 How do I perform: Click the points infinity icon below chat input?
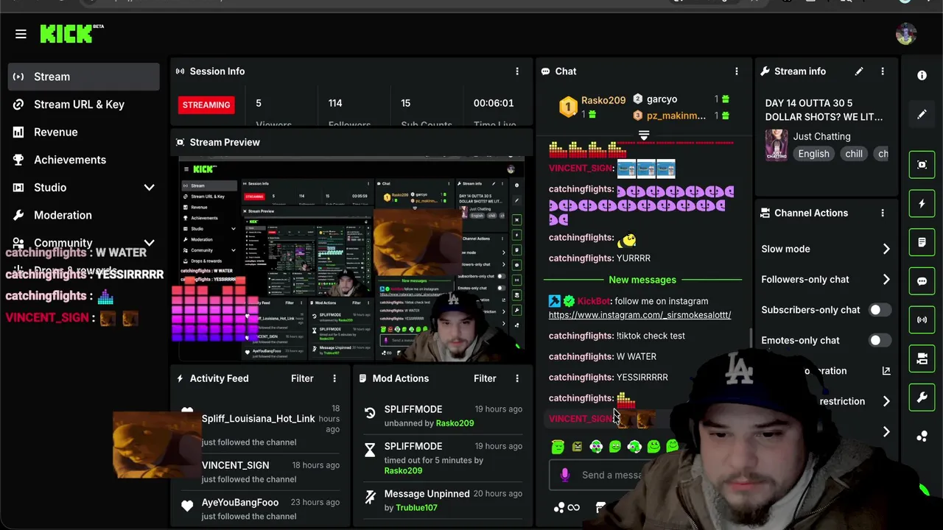click(567, 507)
